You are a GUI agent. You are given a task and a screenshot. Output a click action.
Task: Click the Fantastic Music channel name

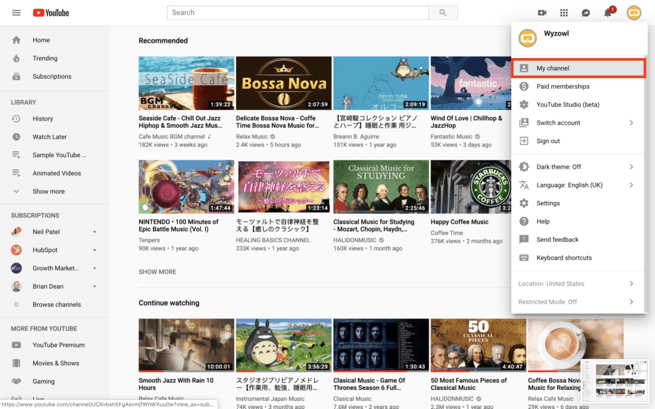[x=451, y=137]
